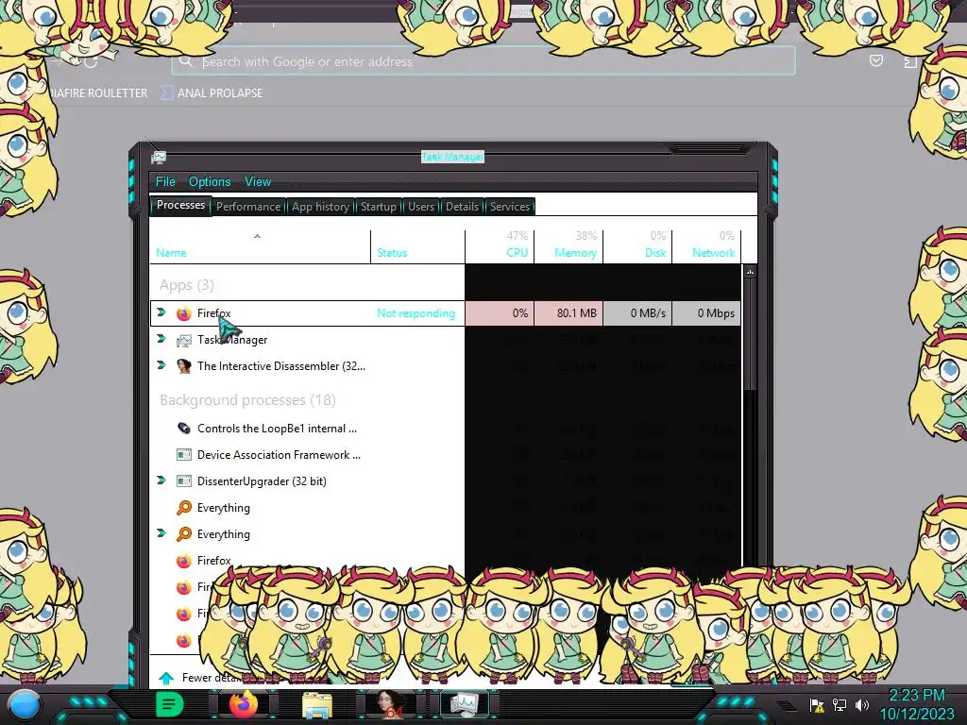Sort processes by the Status column
The width and height of the screenshot is (967, 725).
pyautogui.click(x=417, y=246)
